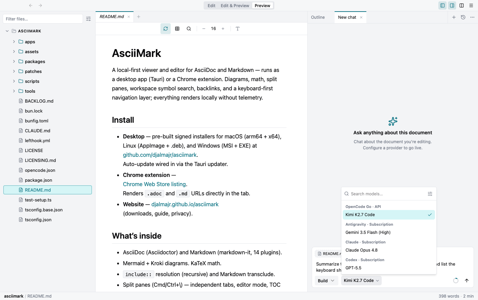Click the README attachment chip in chat

click(x=328, y=254)
